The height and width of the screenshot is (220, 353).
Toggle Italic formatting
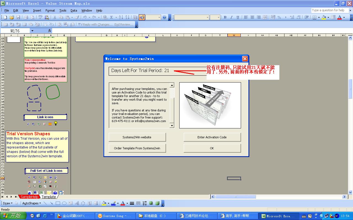point(231,17)
